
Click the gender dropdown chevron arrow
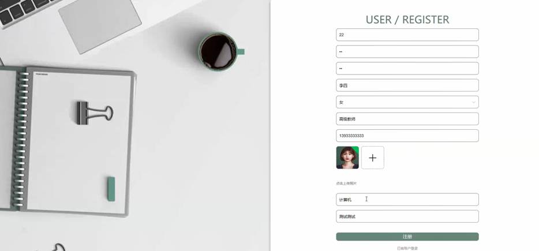(473, 102)
